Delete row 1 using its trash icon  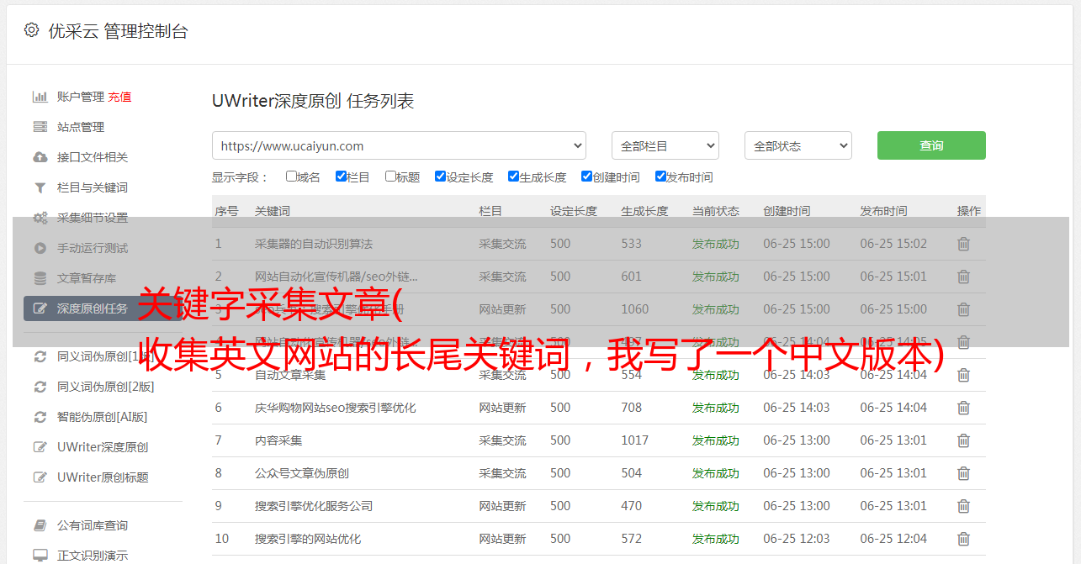click(963, 244)
